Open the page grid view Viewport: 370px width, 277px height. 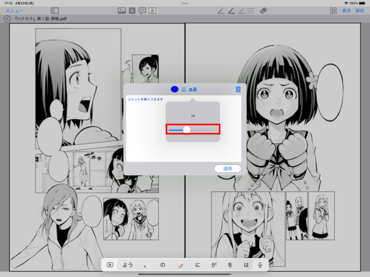333,10
